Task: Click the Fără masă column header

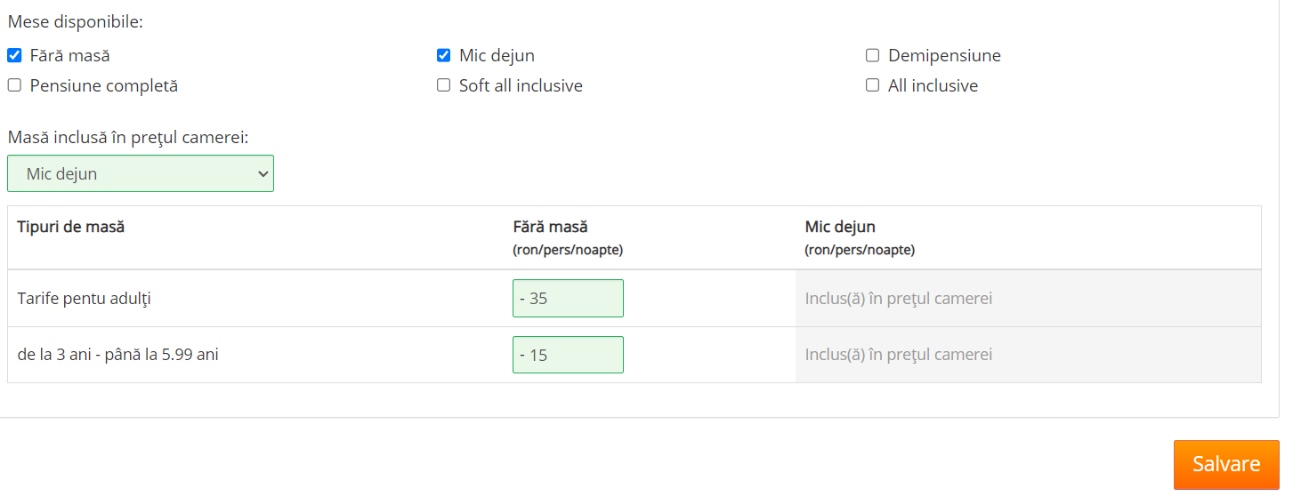Action: point(550,227)
